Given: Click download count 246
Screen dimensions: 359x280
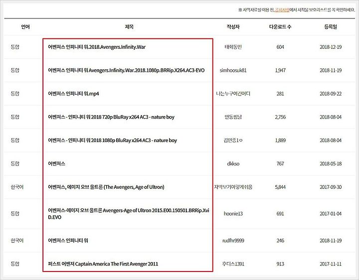Looking at the screenshot, I should coord(280,241).
